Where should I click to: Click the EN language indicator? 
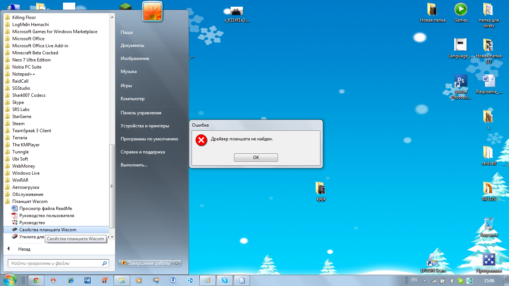(x=414, y=280)
